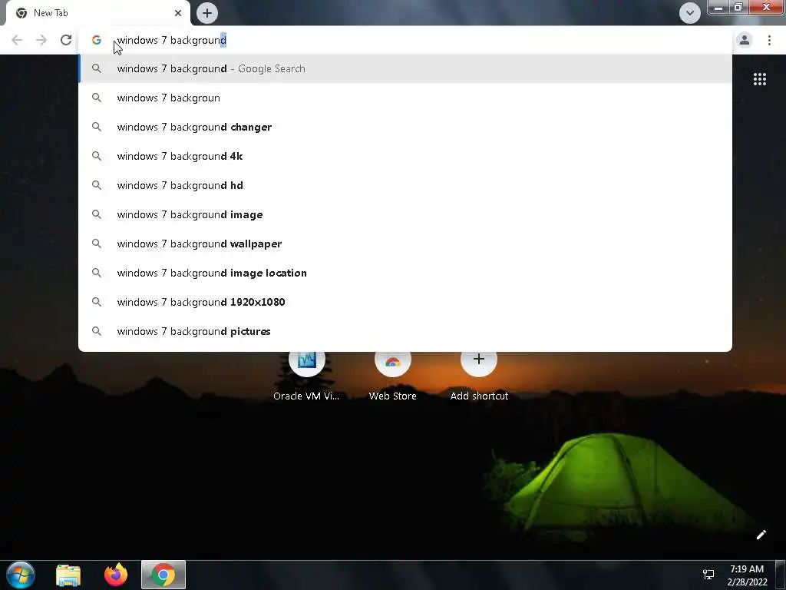Open the Google apps grid
The image size is (786, 590).
click(759, 79)
